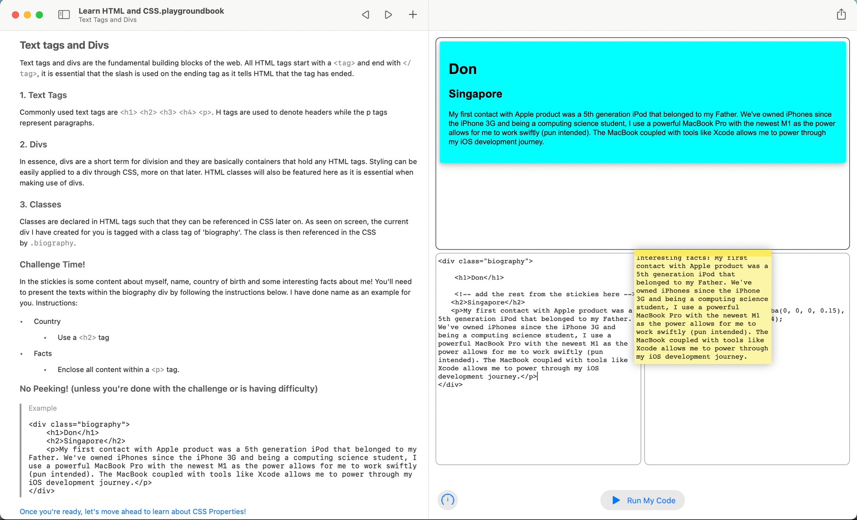The image size is (857, 520).
Task: Go to the previous page arrow
Action: [365, 15]
